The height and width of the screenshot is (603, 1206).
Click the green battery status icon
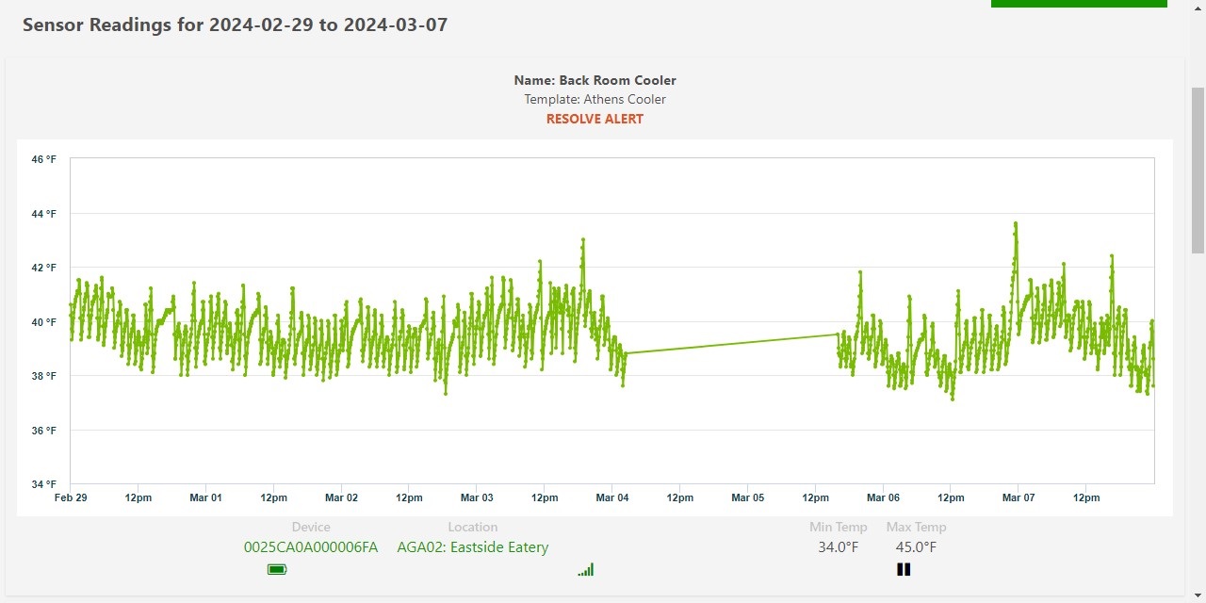coord(277,569)
